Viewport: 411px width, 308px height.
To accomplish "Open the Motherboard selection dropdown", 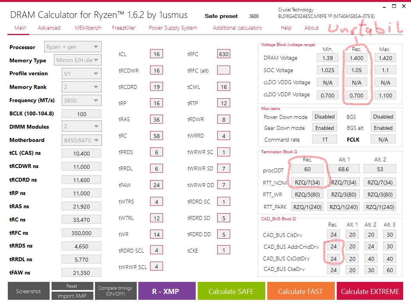I will pyautogui.click(x=81, y=140).
